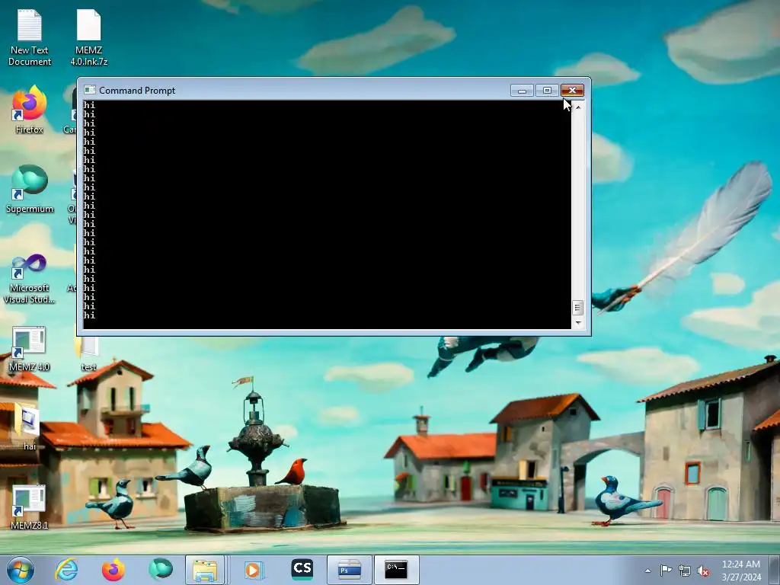This screenshot has width=780, height=585.
Task: Open the Action Center flag icon
Action: coord(666,571)
